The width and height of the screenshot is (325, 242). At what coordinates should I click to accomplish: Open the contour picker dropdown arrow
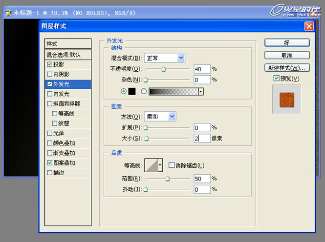[x=160, y=165]
